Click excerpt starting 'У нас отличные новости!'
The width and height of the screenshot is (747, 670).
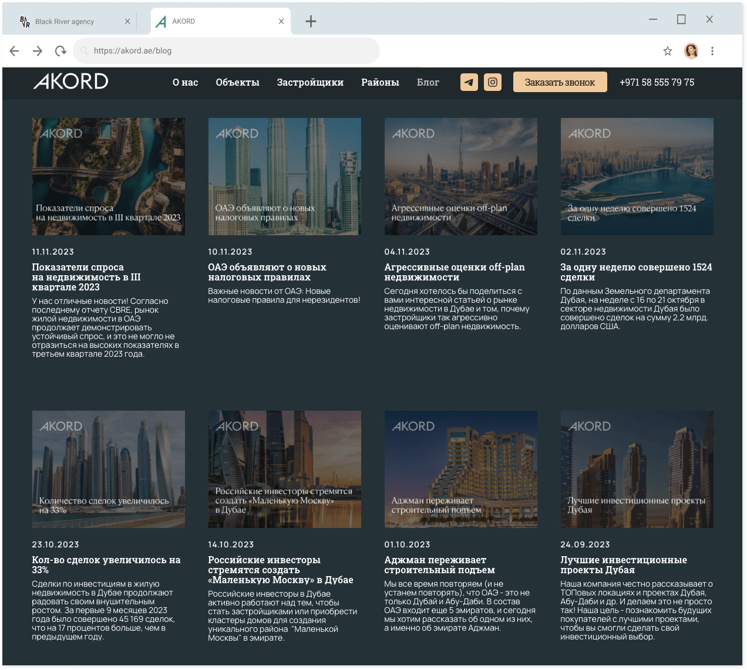pyautogui.click(x=106, y=327)
